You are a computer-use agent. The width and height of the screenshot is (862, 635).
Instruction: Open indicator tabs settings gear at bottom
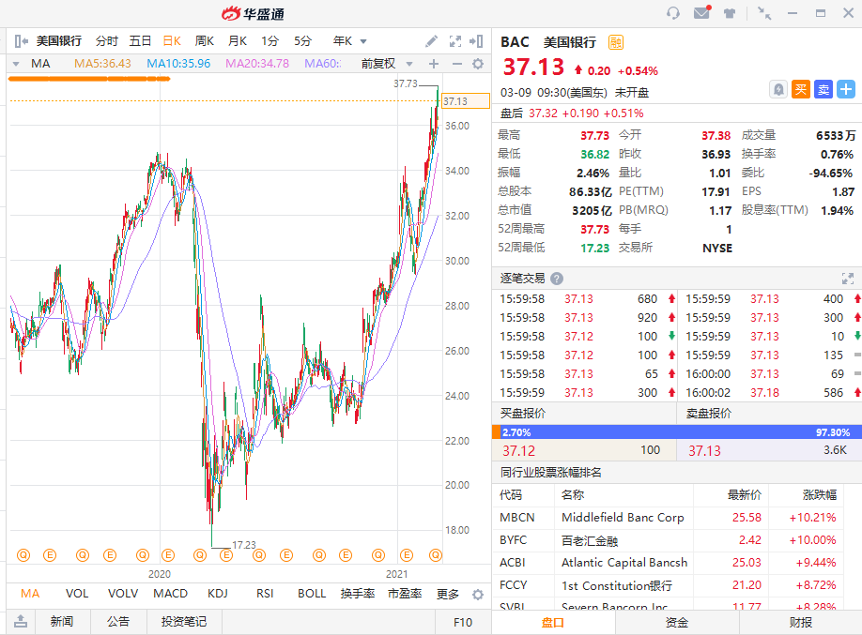478,595
